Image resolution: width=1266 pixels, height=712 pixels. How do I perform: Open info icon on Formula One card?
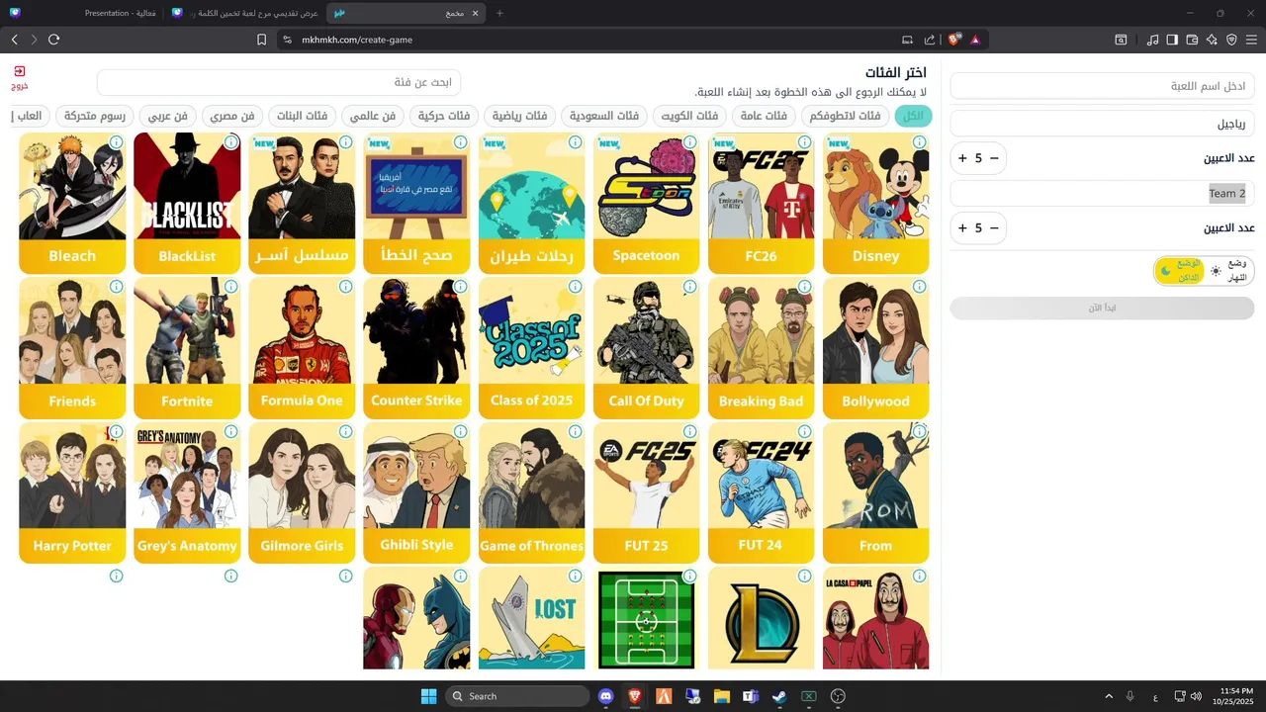click(x=346, y=287)
